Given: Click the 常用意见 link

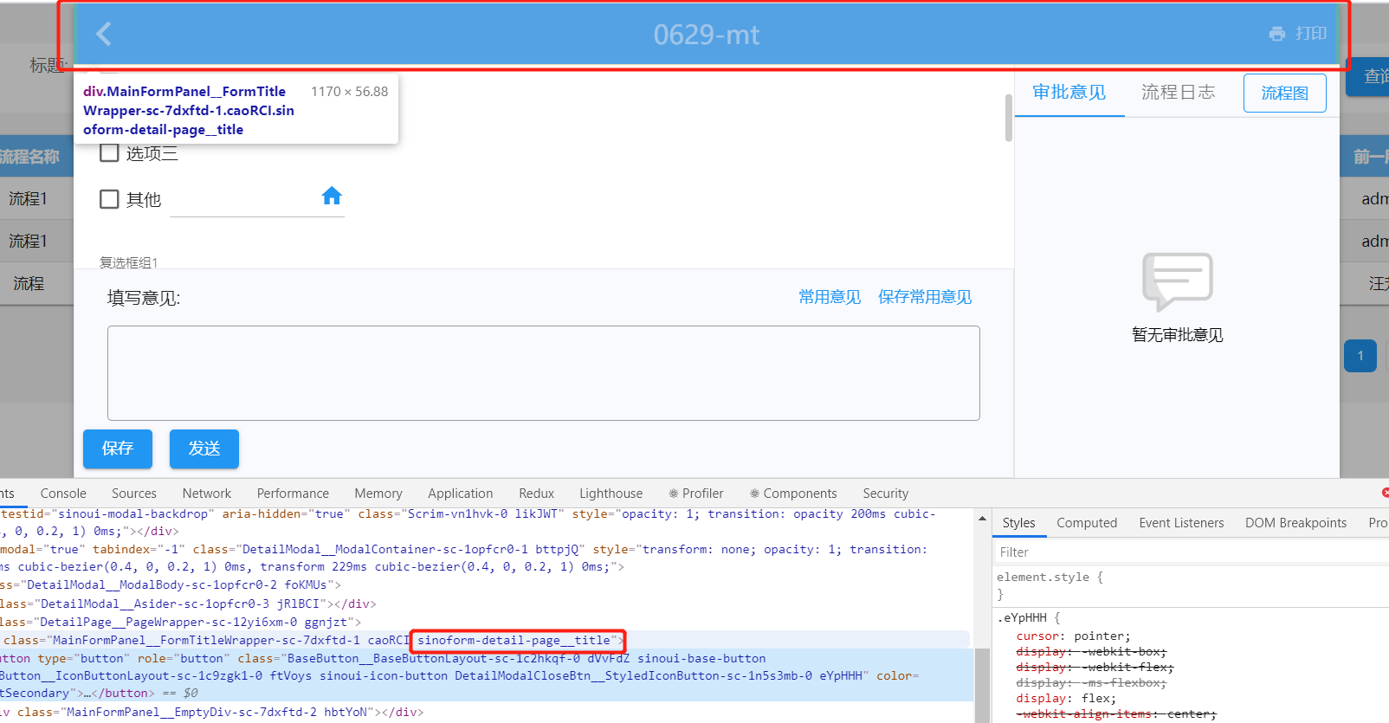Looking at the screenshot, I should [830, 297].
